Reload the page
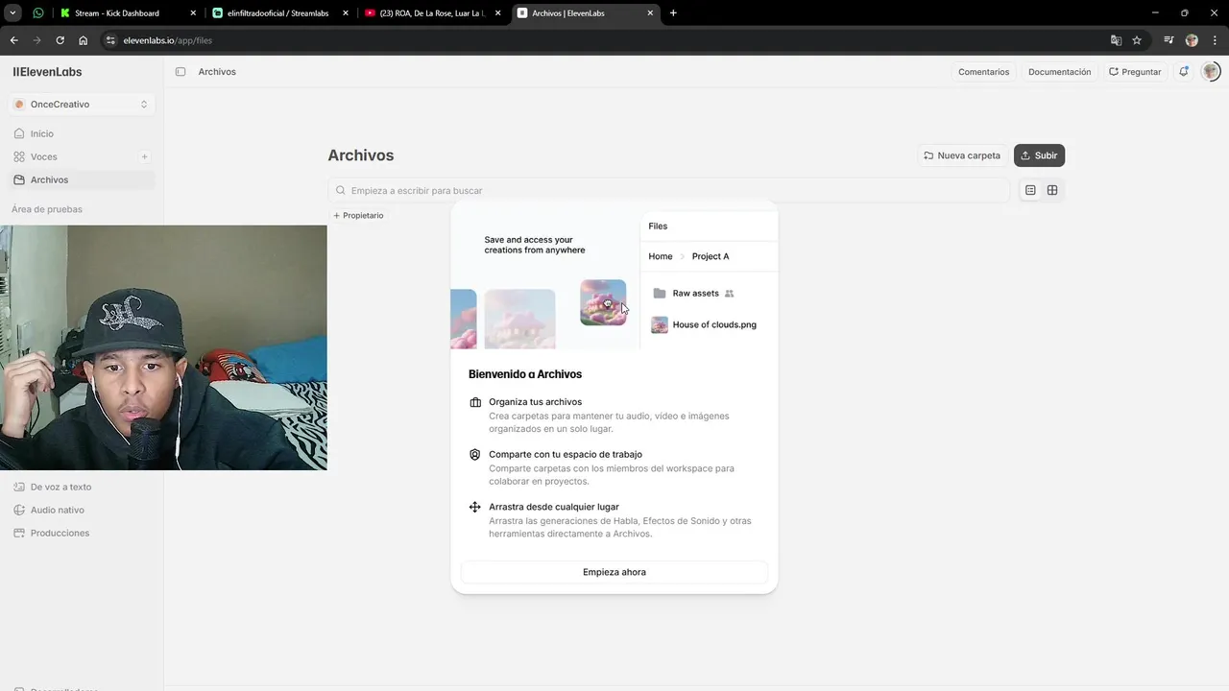Viewport: 1229px width, 691px height. (60, 40)
